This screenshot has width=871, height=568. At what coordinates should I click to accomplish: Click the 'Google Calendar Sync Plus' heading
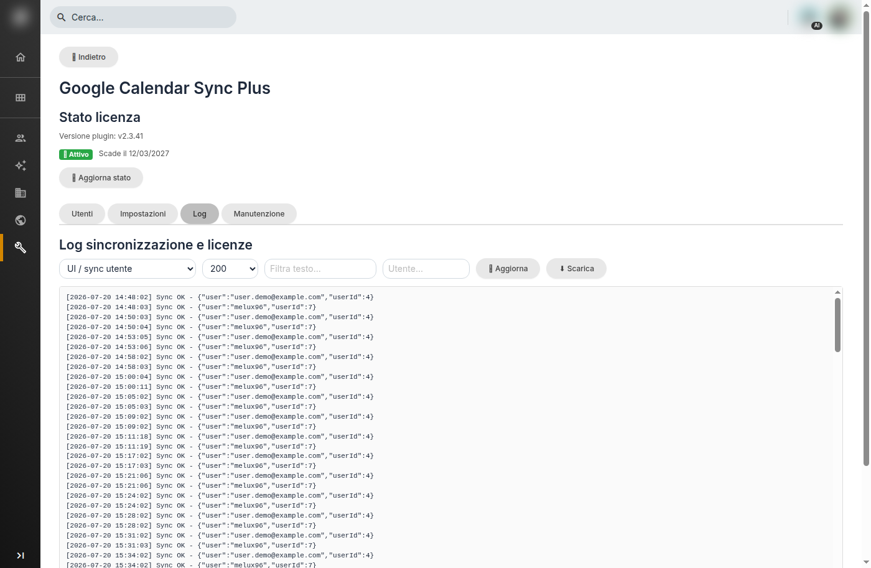[x=165, y=88]
